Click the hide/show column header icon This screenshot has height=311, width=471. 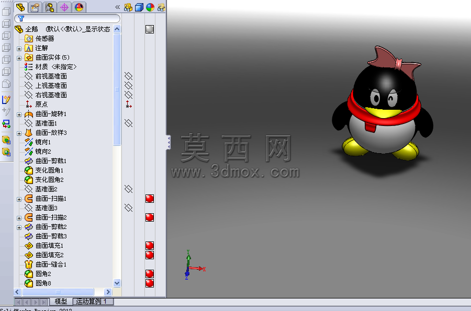[128, 7]
